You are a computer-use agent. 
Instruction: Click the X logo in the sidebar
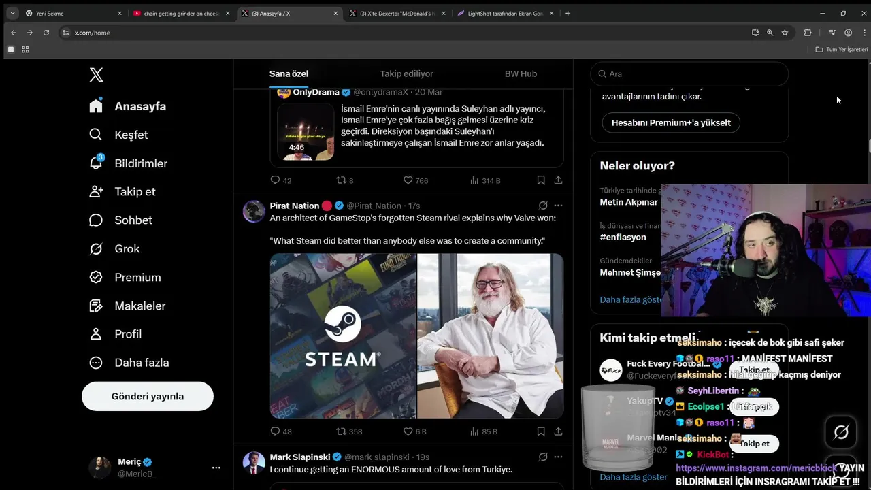click(x=97, y=75)
